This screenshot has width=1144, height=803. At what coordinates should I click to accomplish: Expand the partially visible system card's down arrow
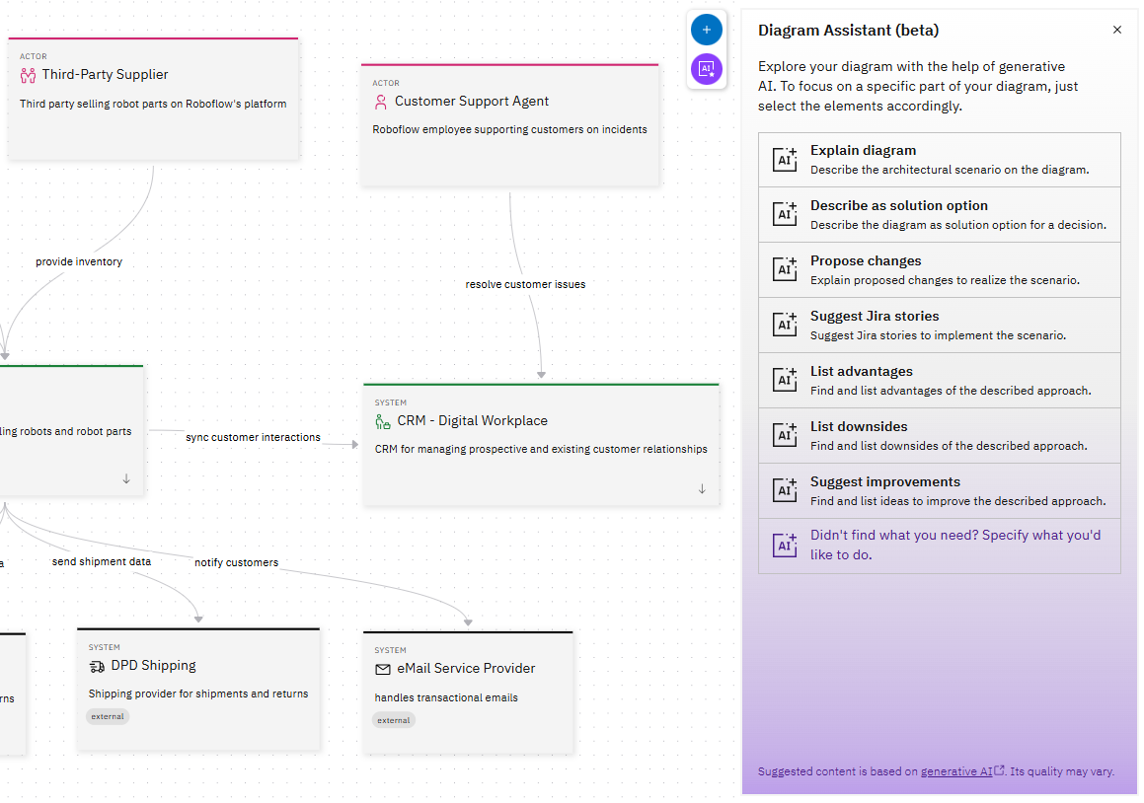click(126, 478)
